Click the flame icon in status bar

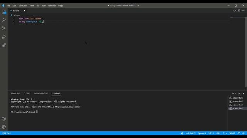point(182,133)
